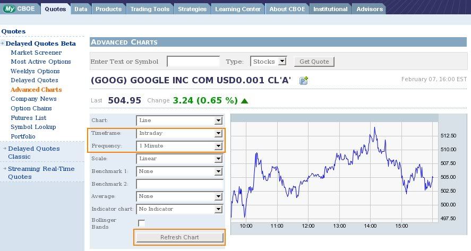The image size is (471, 251).
Task: Click the Benchmark 2 input field
Action: pyautogui.click(x=179, y=184)
